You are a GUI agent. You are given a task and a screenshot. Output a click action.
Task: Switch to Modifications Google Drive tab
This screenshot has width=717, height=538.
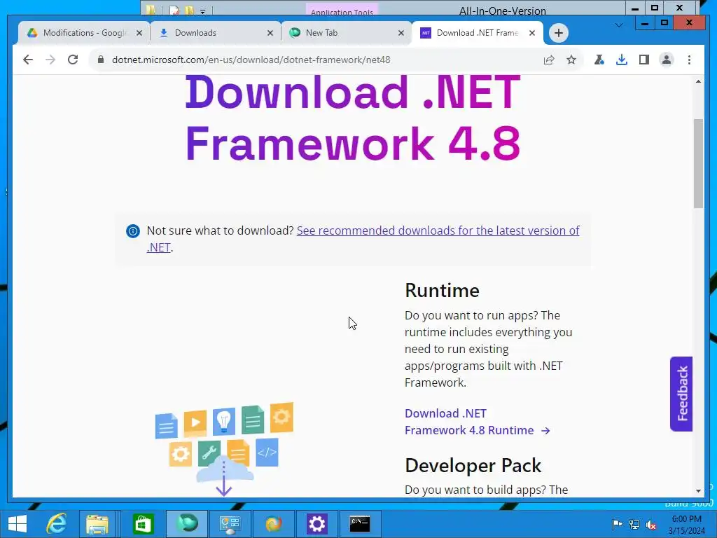(x=84, y=33)
